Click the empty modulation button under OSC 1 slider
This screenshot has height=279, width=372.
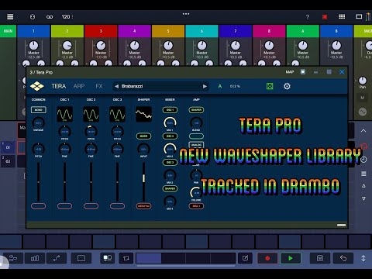point(64,206)
